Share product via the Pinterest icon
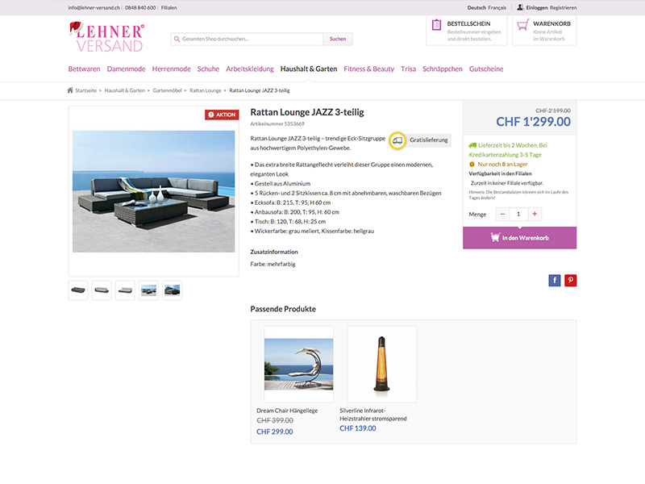Screen dimensions: 645x484 (572, 280)
